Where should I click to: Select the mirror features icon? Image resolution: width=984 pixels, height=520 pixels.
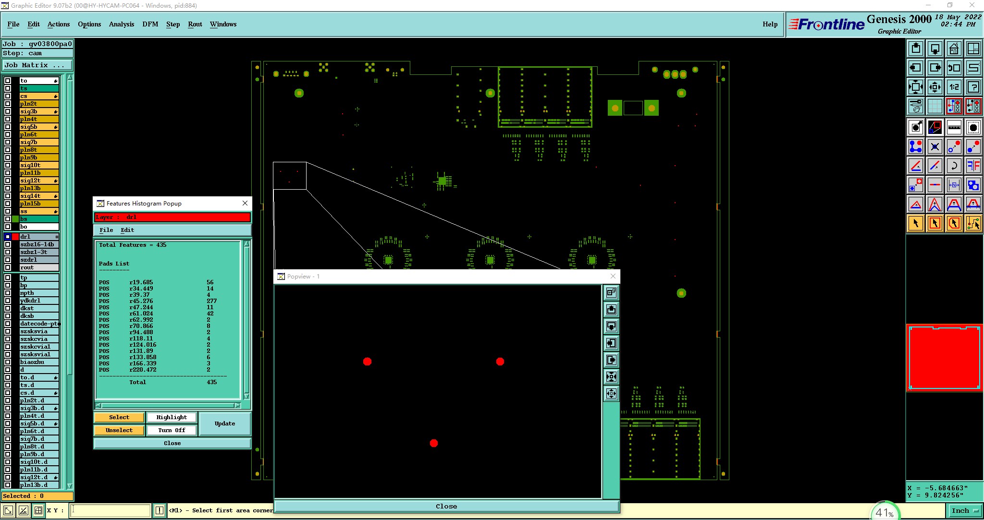pyautogui.click(x=973, y=166)
